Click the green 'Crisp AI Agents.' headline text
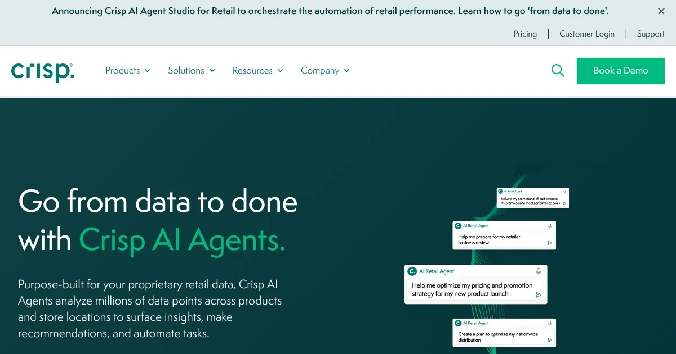This screenshot has height=354, width=676. tap(182, 240)
